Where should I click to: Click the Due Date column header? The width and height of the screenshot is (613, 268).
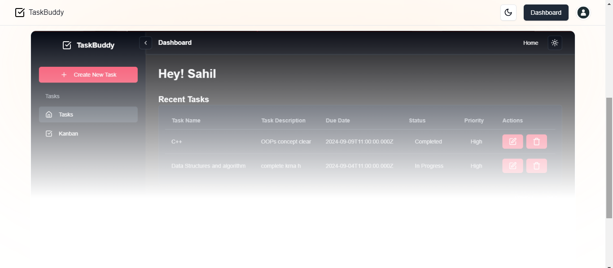point(337,120)
